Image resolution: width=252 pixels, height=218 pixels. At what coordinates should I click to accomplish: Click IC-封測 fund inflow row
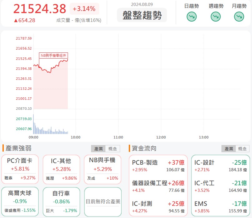tap(158, 207)
